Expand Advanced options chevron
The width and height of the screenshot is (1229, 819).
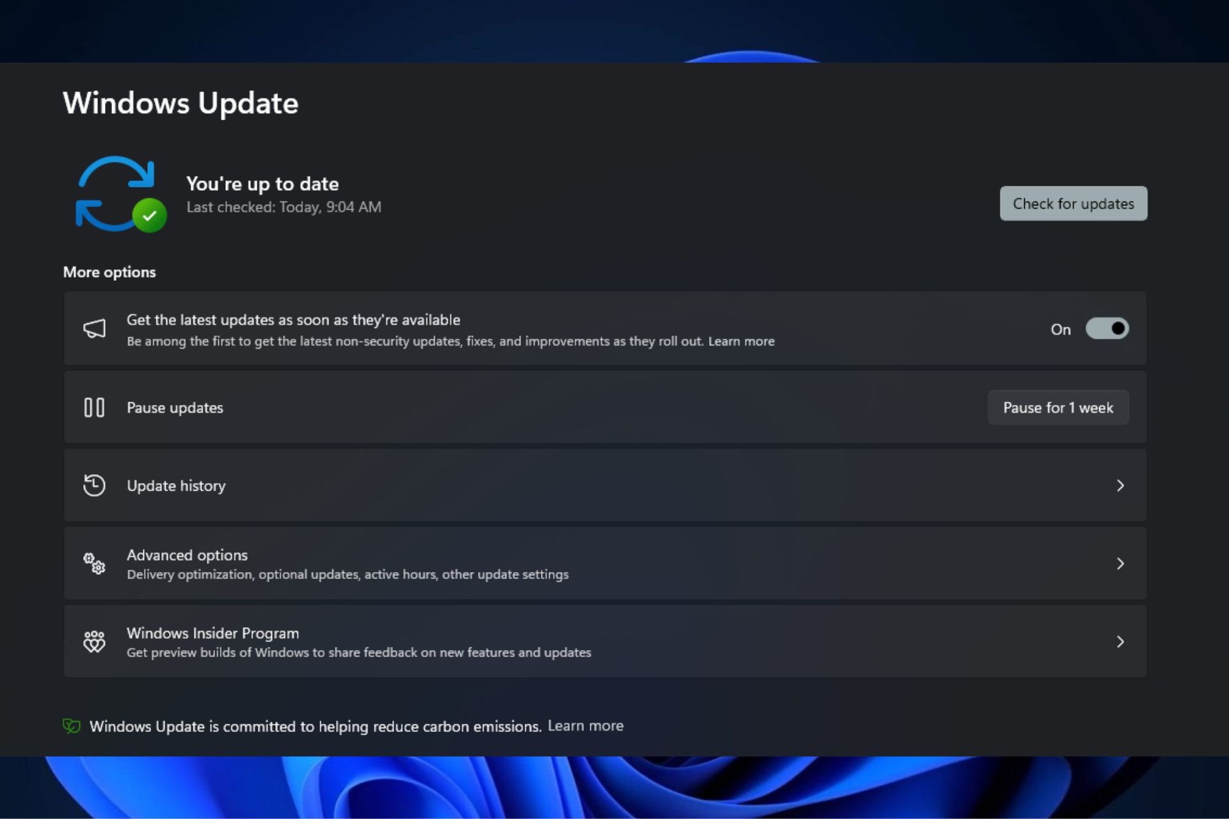tap(1120, 564)
